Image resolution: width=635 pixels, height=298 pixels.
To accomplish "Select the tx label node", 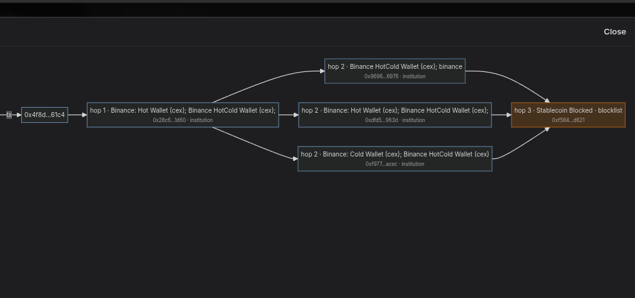I will click(x=9, y=115).
